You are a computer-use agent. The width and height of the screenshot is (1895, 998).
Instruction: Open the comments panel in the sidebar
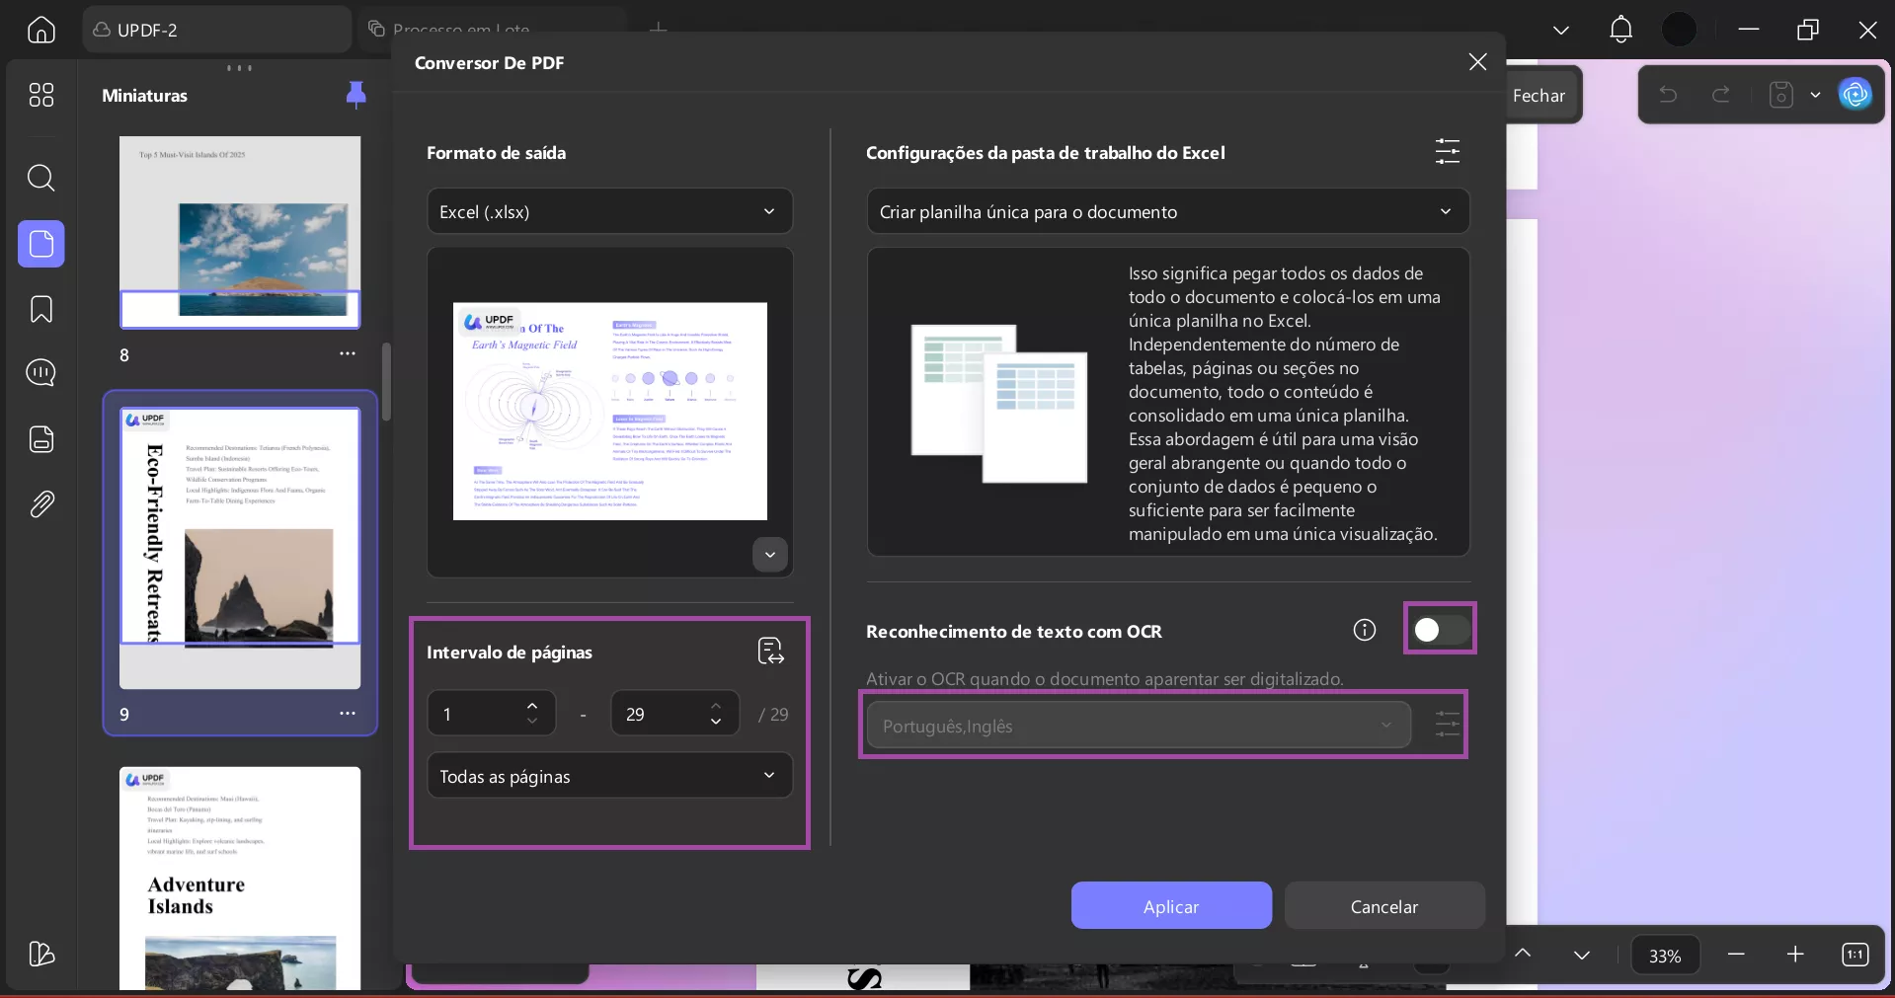click(40, 373)
